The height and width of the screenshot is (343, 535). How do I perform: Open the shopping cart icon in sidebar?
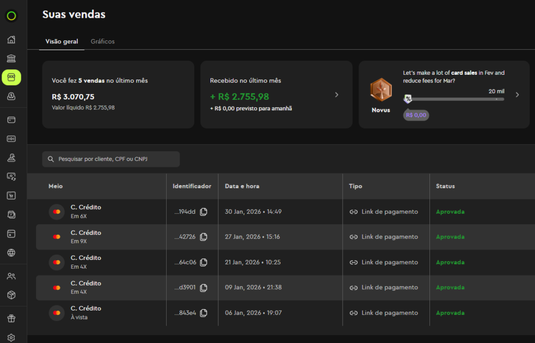[11, 196]
